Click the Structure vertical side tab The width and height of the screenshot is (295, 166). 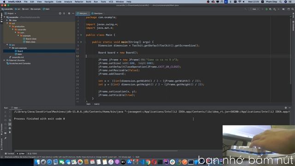(1, 144)
